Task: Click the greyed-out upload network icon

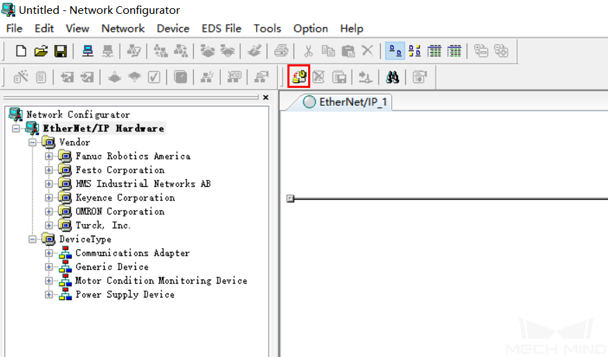Action: pyautogui.click(x=161, y=51)
